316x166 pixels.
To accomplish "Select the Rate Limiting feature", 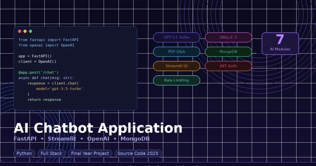I will [x=176, y=80].
